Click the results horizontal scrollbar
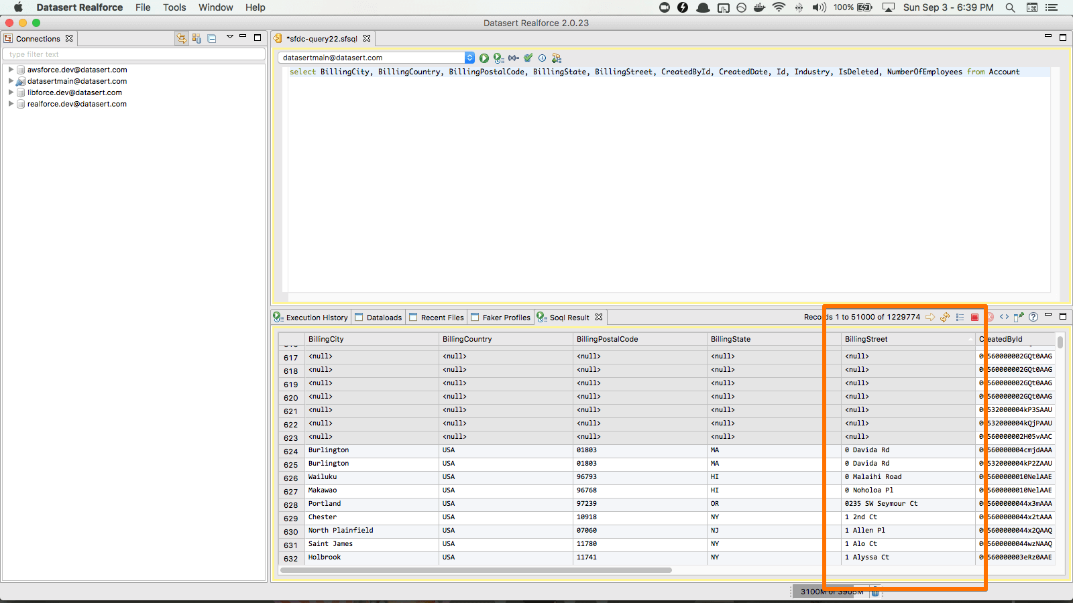This screenshot has height=603, width=1073. [476, 570]
